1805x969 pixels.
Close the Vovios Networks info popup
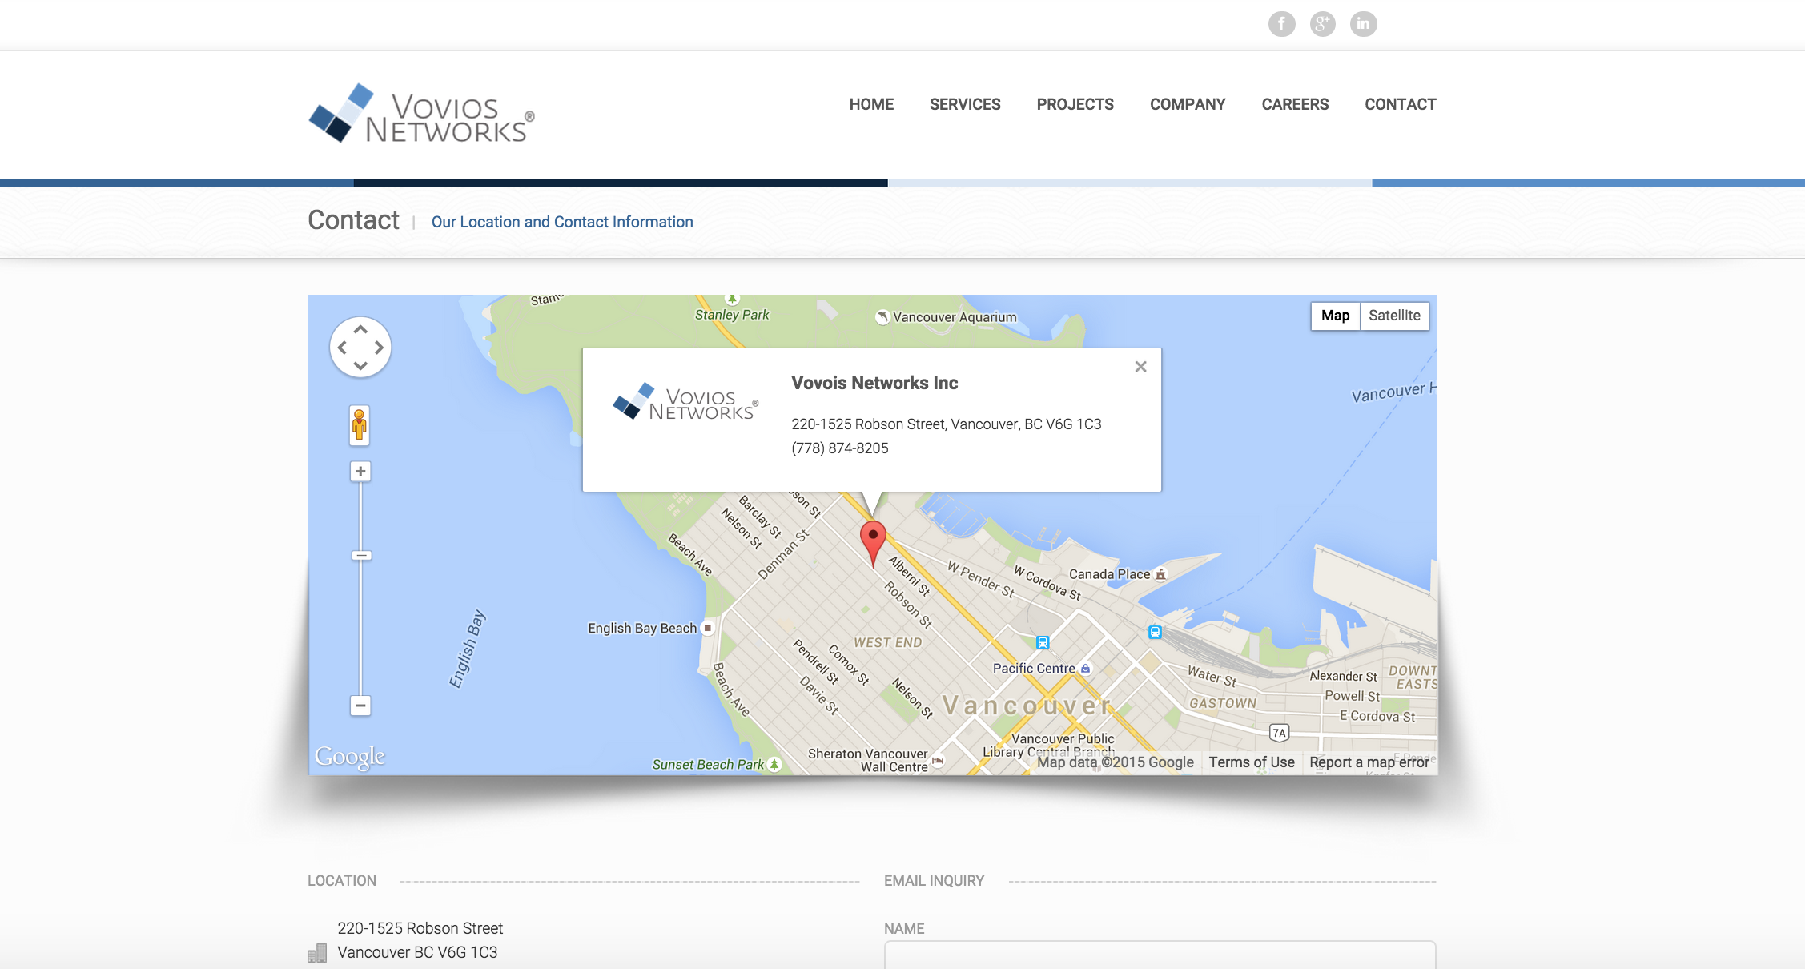pyautogui.click(x=1140, y=366)
